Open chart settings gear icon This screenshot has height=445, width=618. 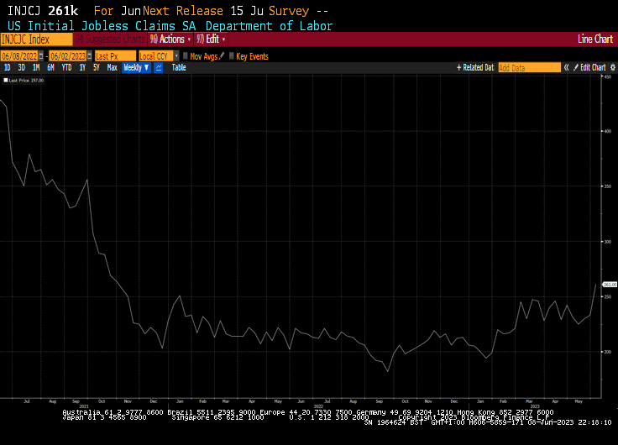(613, 67)
